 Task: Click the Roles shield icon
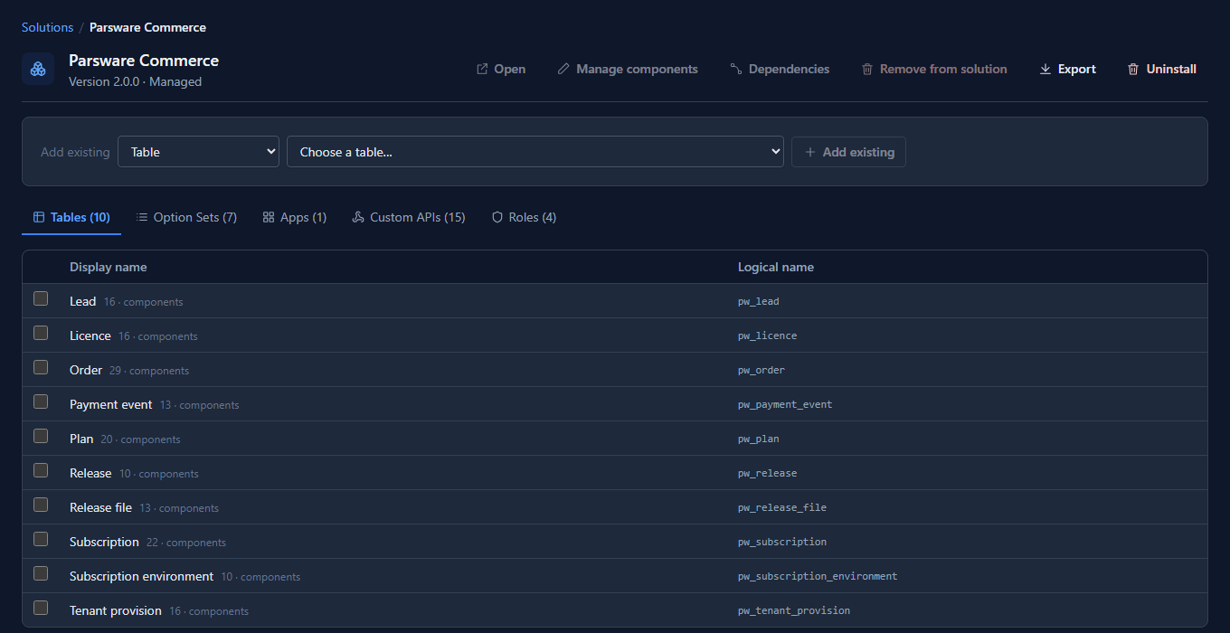click(497, 217)
